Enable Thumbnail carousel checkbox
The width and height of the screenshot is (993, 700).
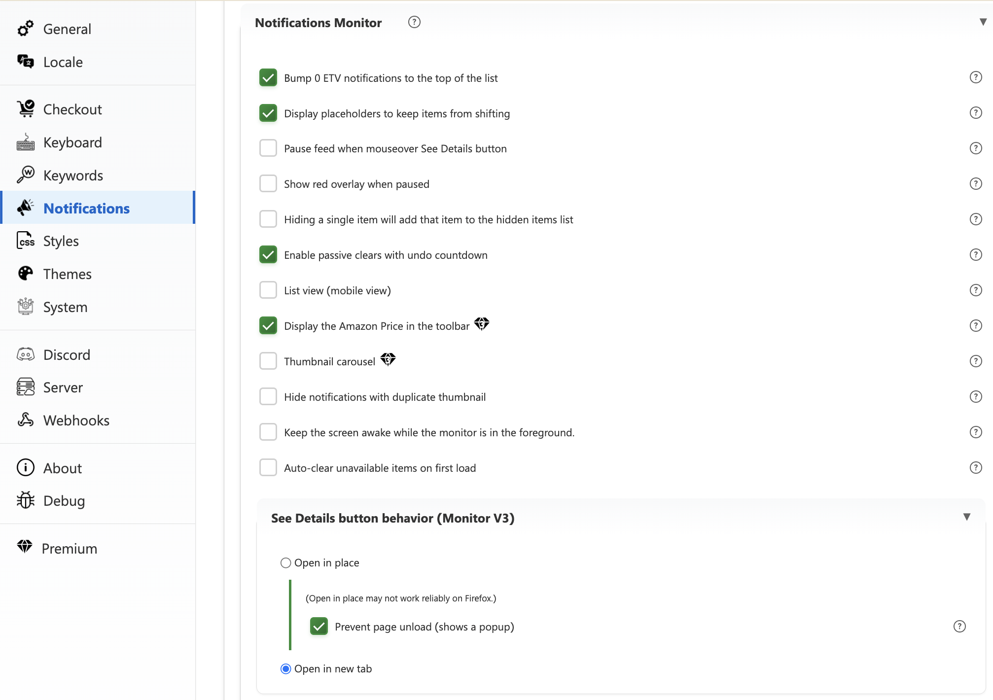(x=268, y=361)
